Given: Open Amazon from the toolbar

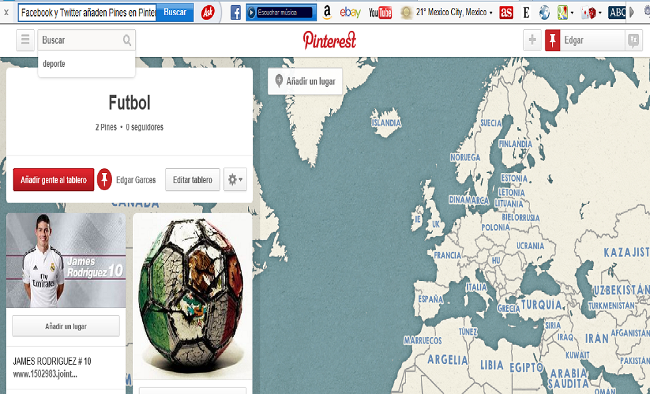Looking at the screenshot, I should 327,13.
